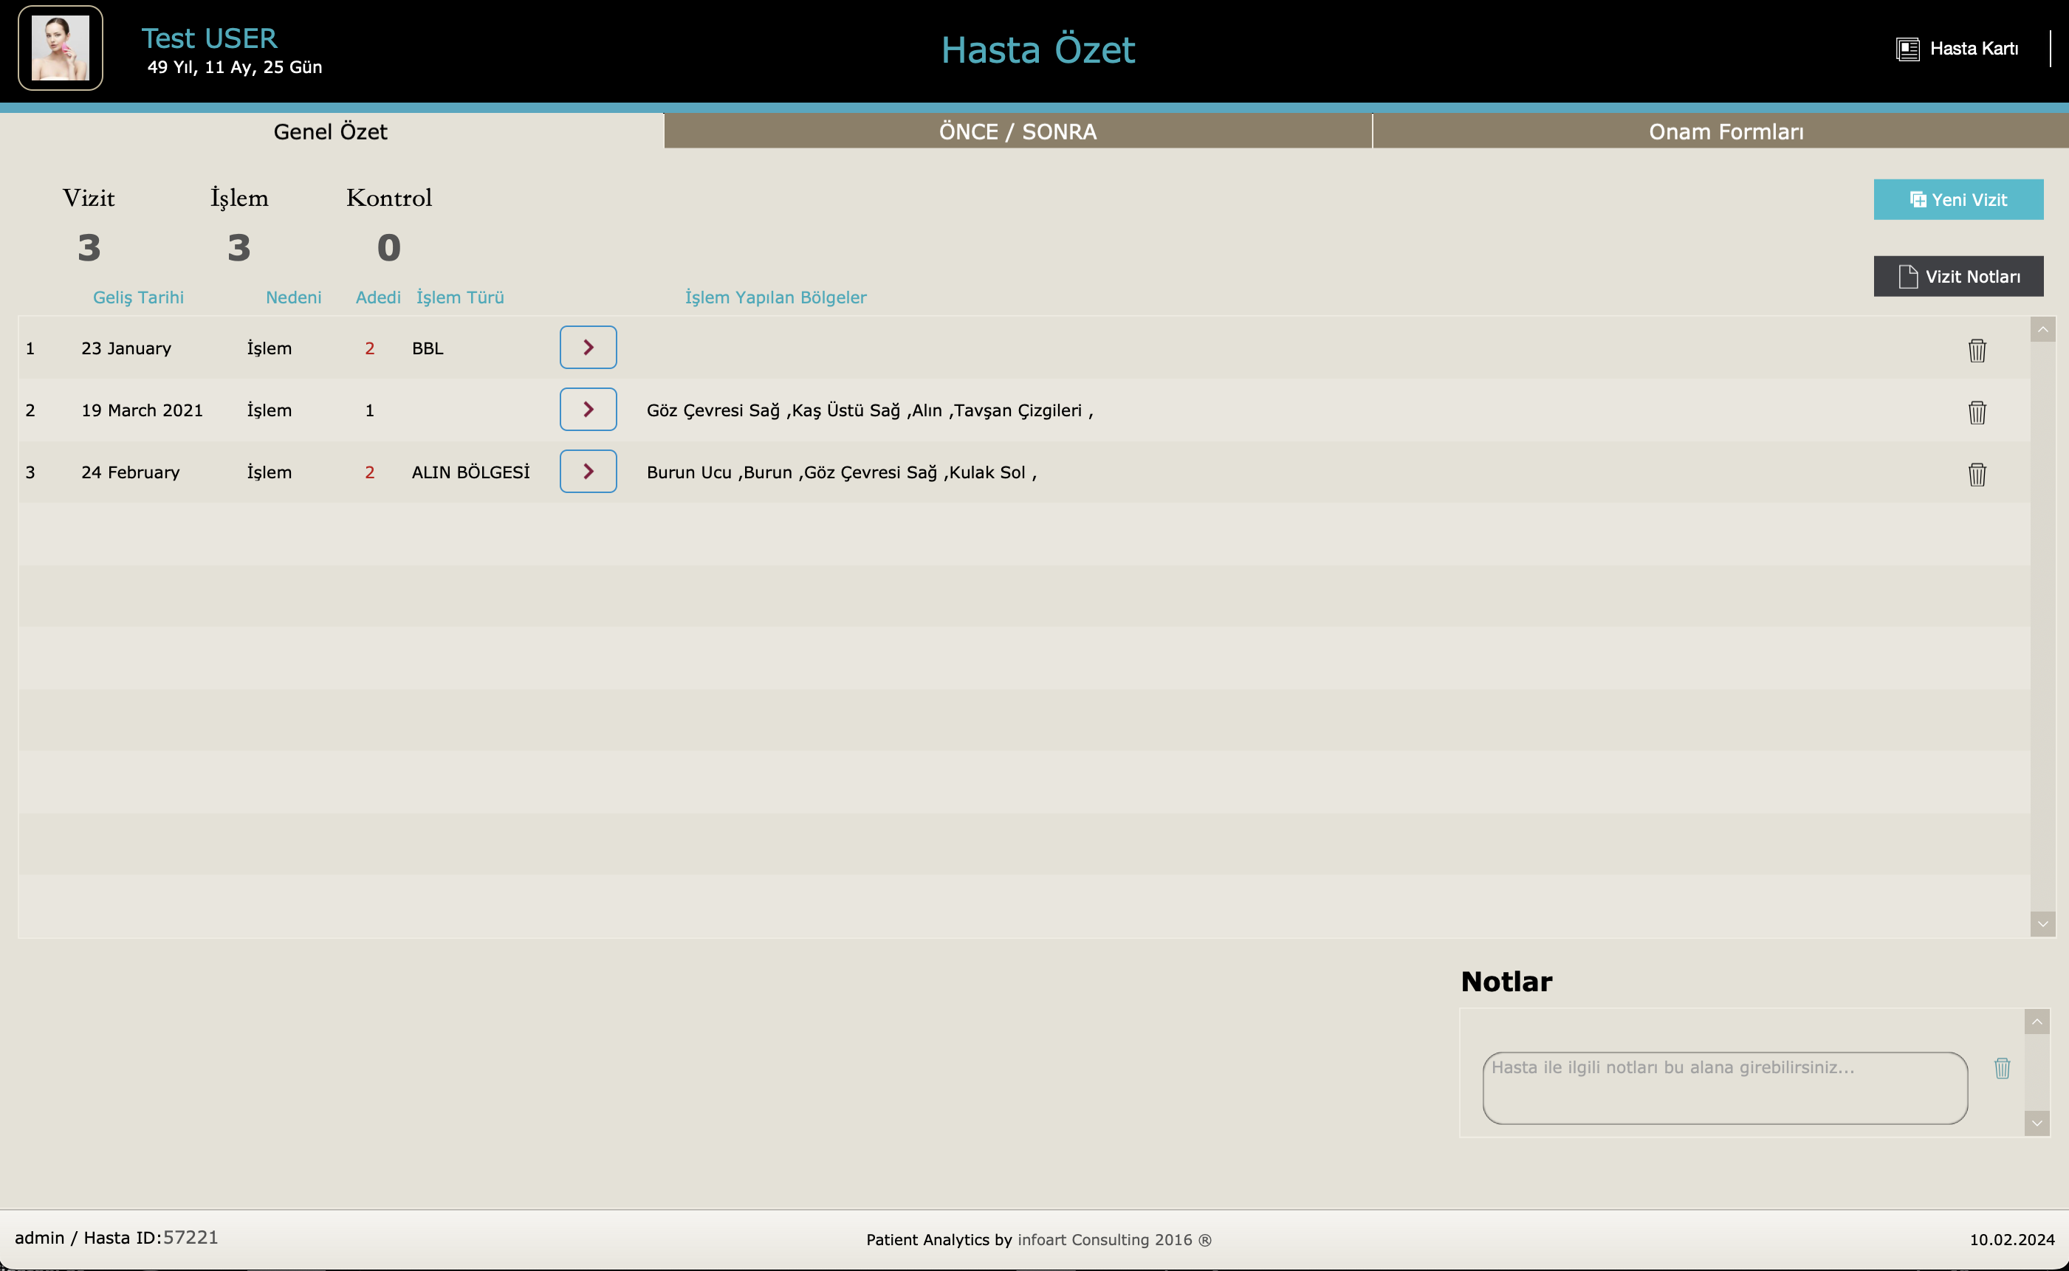This screenshot has height=1271, width=2069.
Task: Click the İşlem Türü column header
Action: pyautogui.click(x=460, y=297)
